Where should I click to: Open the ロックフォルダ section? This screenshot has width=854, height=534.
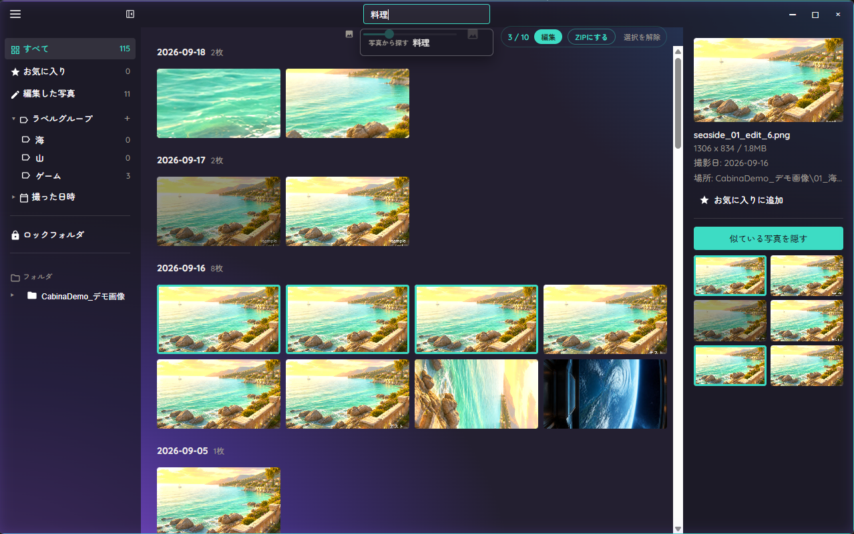(x=70, y=235)
